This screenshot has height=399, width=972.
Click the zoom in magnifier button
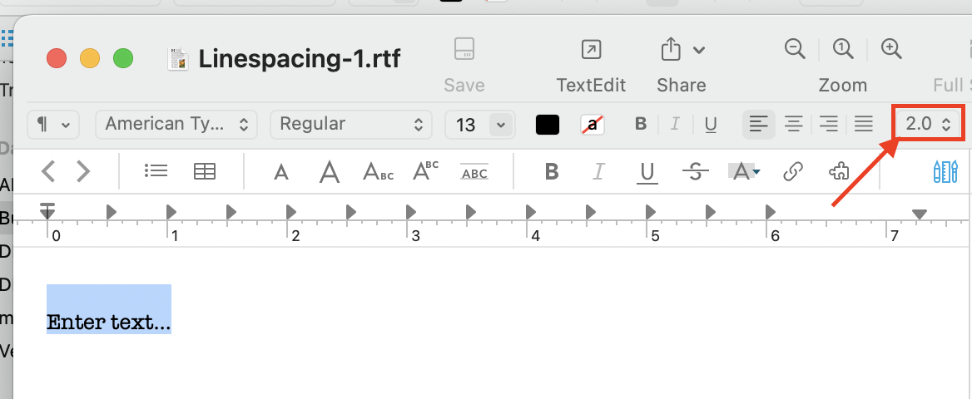click(x=891, y=48)
